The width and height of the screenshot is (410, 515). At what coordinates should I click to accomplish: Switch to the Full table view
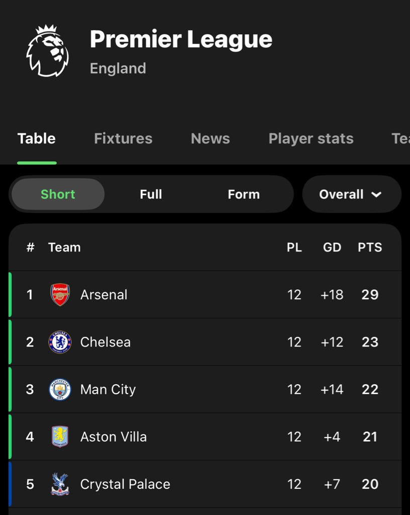click(x=151, y=194)
